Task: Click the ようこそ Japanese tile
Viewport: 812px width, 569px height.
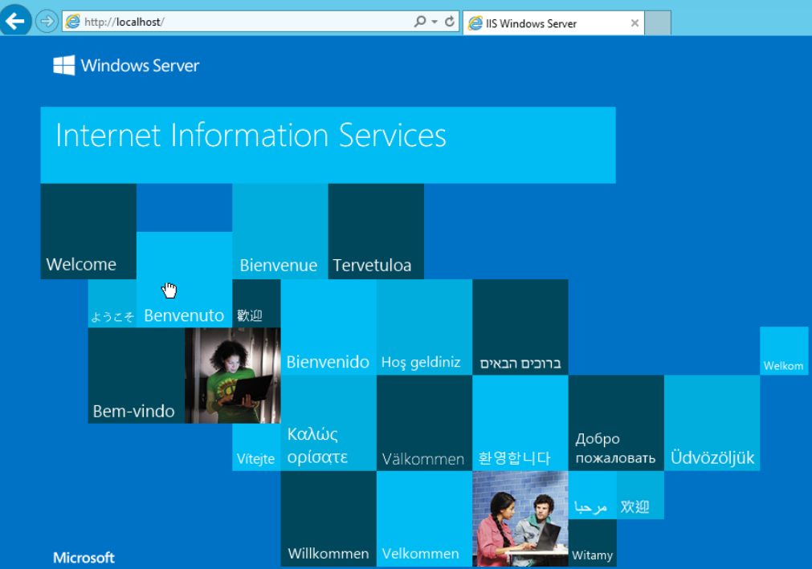Action: coord(112,303)
